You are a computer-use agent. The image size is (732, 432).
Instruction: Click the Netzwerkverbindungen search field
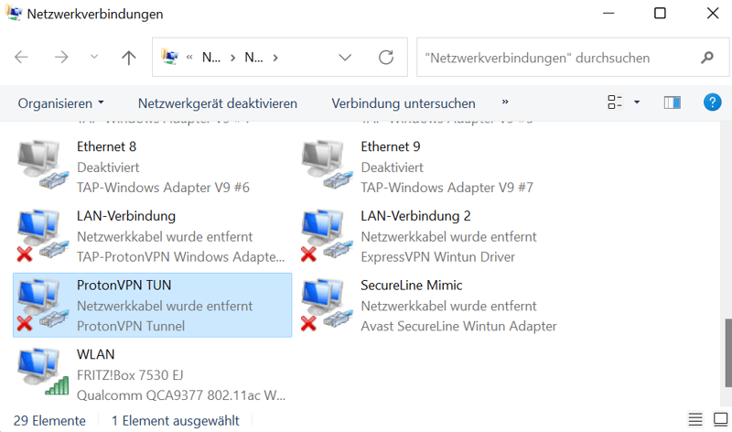[558, 57]
